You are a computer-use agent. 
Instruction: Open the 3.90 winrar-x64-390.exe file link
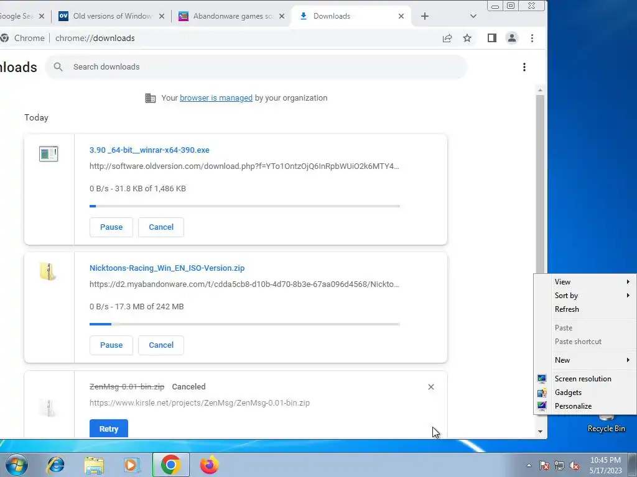pos(149,150)
